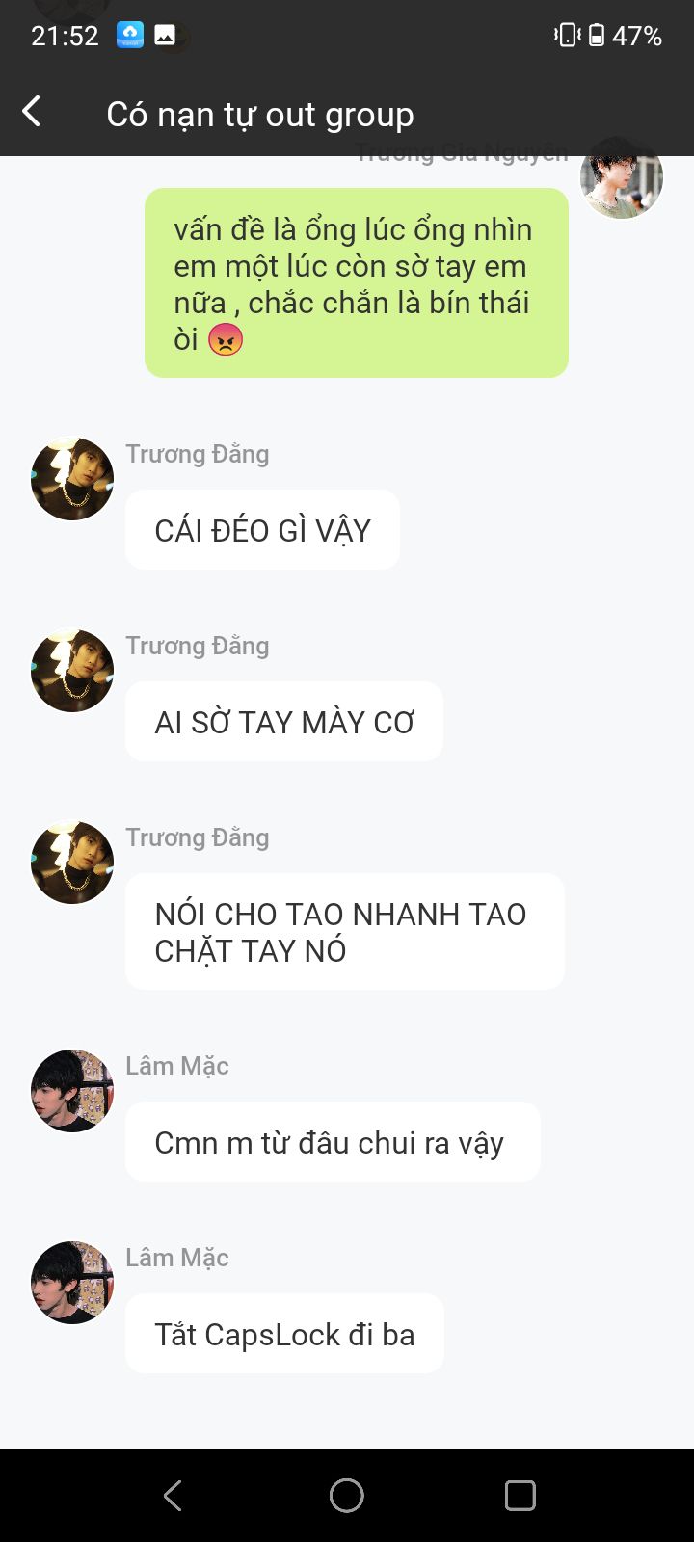Select the 'CÁI ĐÉO GÌ VẬY' message bubble
Screen dimensions: 694x1542
tap(262, 530)
